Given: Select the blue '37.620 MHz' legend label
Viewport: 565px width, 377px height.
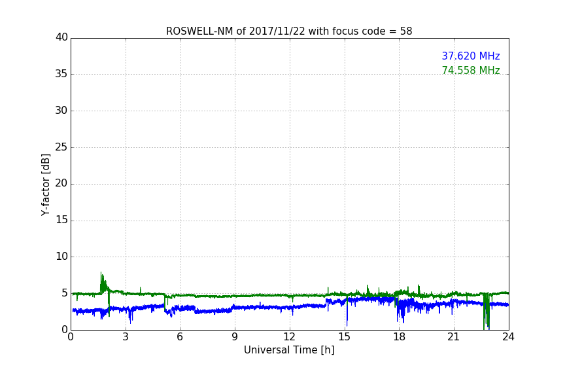Looking at the screenshot, I should click(x=471, y=56).
